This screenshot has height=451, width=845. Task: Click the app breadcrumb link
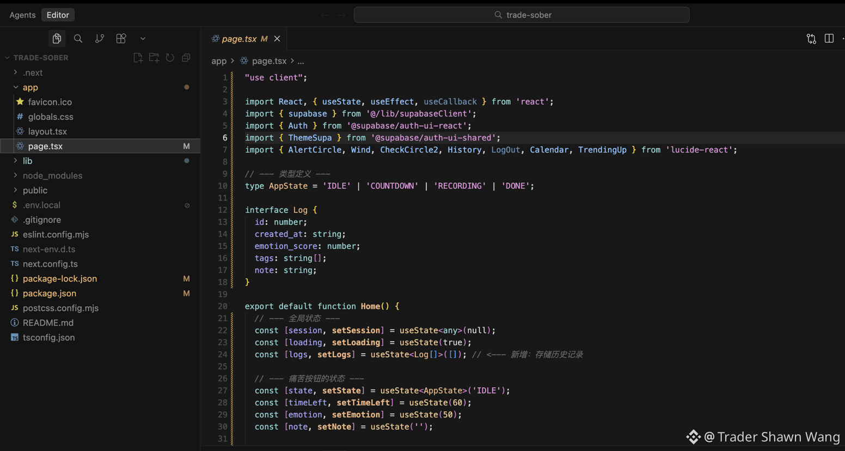218,61
